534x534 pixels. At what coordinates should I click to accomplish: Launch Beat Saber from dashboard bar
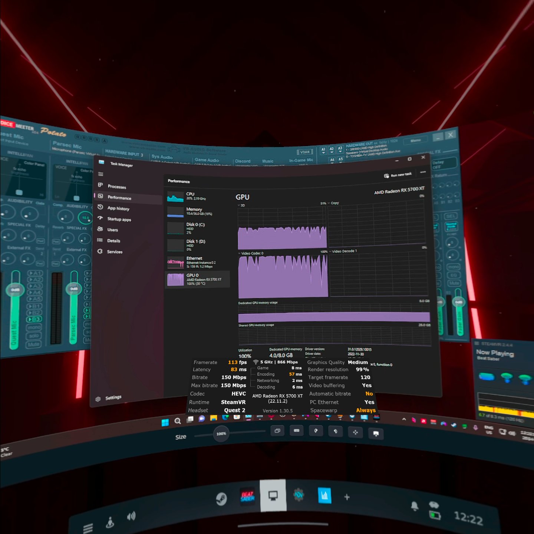click(x=247, y=496)
